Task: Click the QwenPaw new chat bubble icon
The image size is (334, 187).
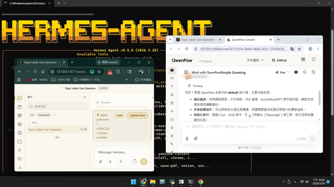Action: click(x=296, y=72)
